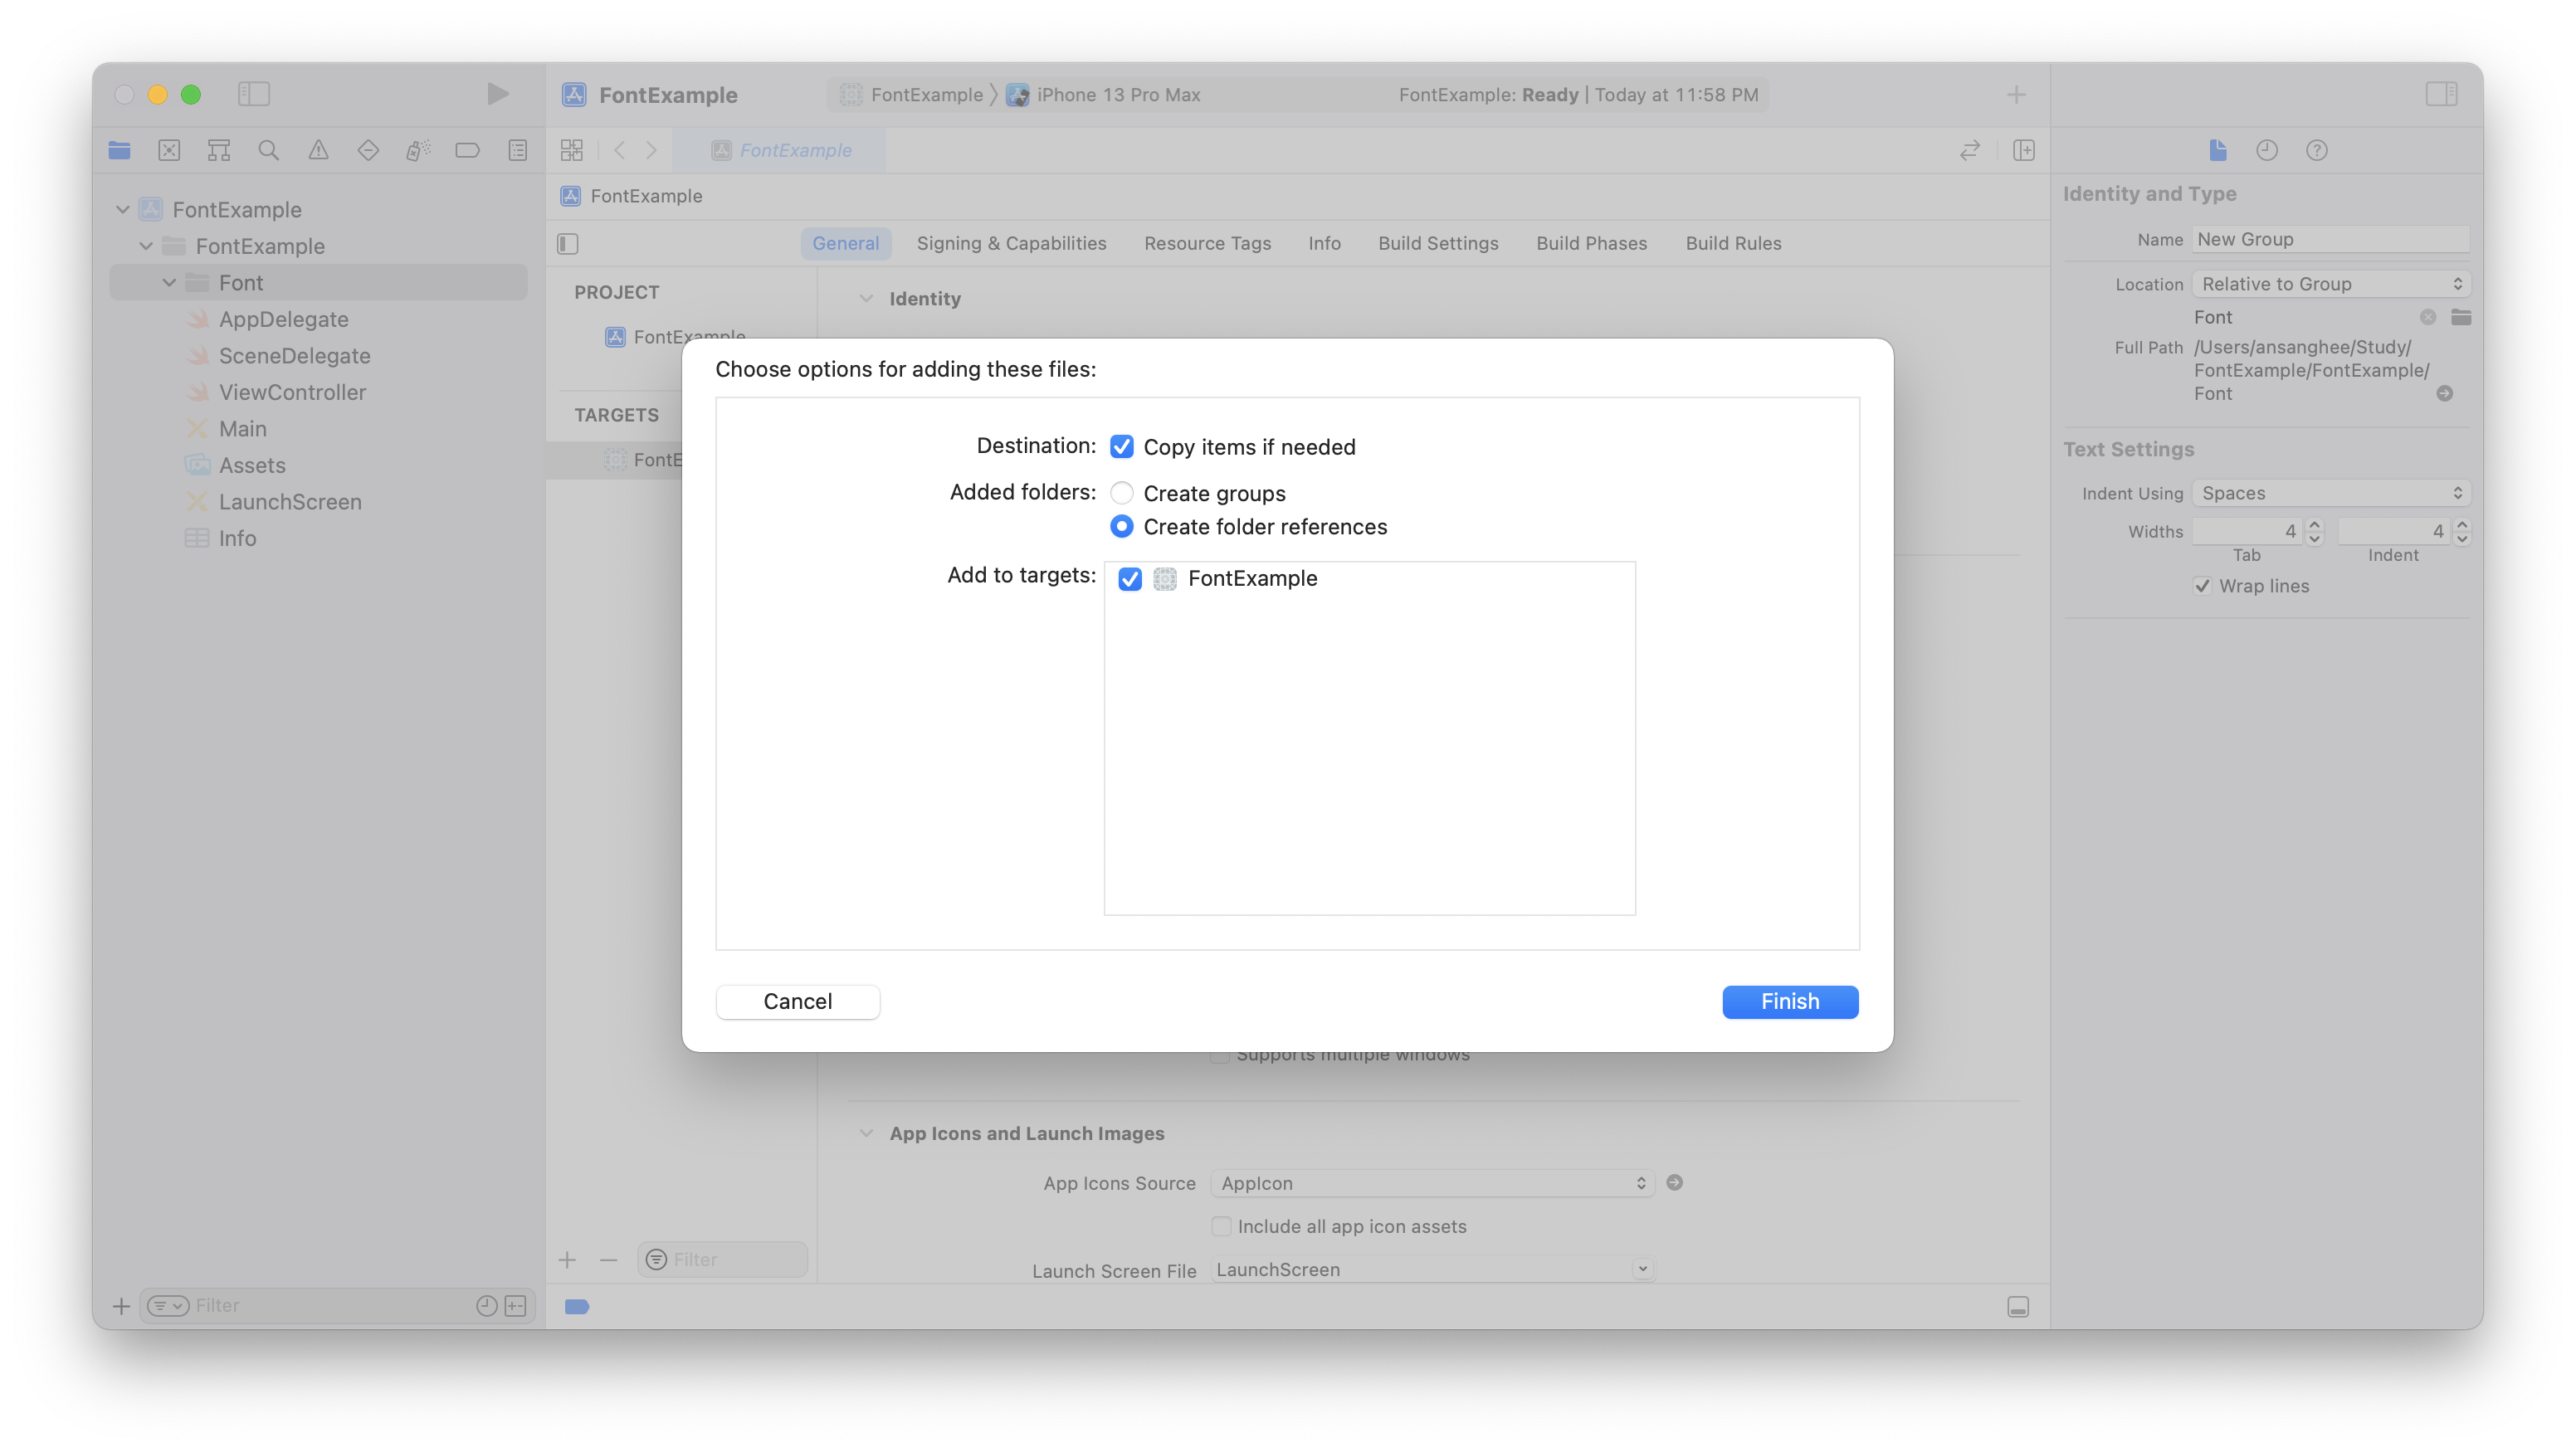Uncheck the FontExample target checkbox
Viewport: 2576px width, 1452px height.
coord(1129,579)
